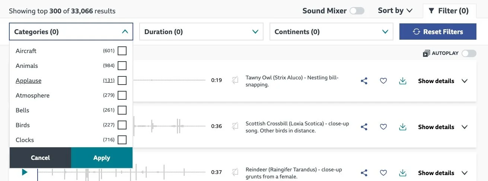Favourite the Scottish Crossbill sound
Screen dimensions: 488x181
(383, 127)
